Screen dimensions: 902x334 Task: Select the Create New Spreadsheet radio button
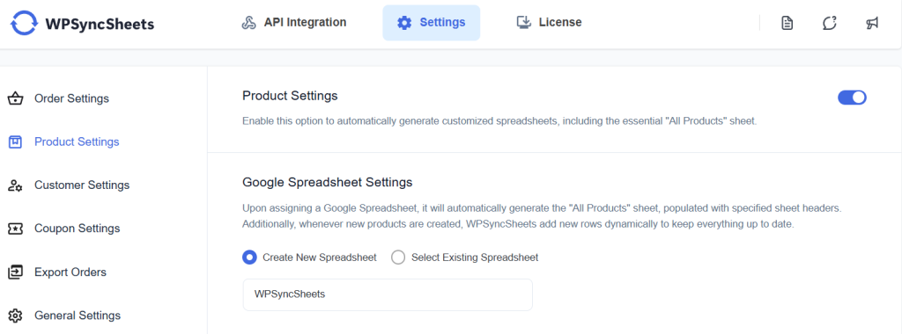249,258
